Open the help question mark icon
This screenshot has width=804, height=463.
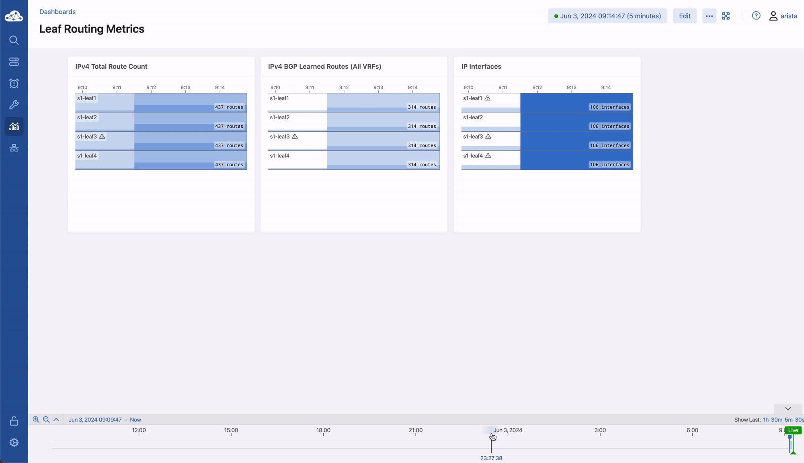point(756,16)
